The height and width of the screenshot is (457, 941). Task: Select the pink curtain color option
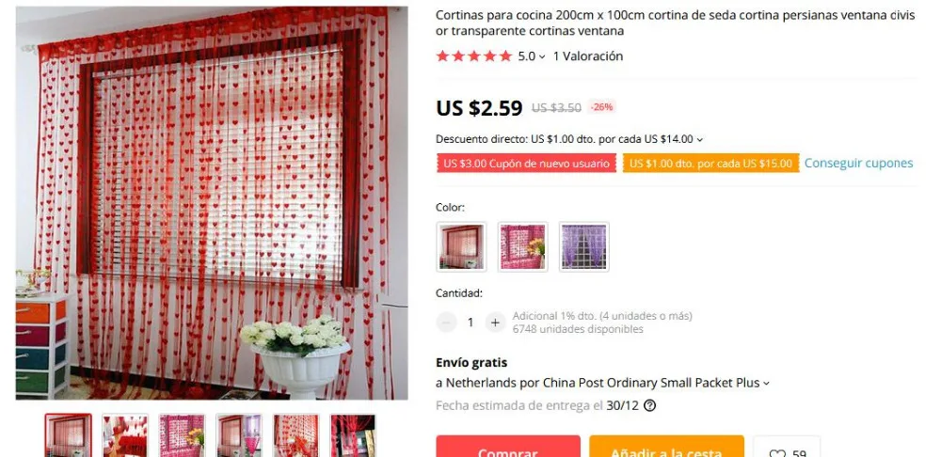522,246
